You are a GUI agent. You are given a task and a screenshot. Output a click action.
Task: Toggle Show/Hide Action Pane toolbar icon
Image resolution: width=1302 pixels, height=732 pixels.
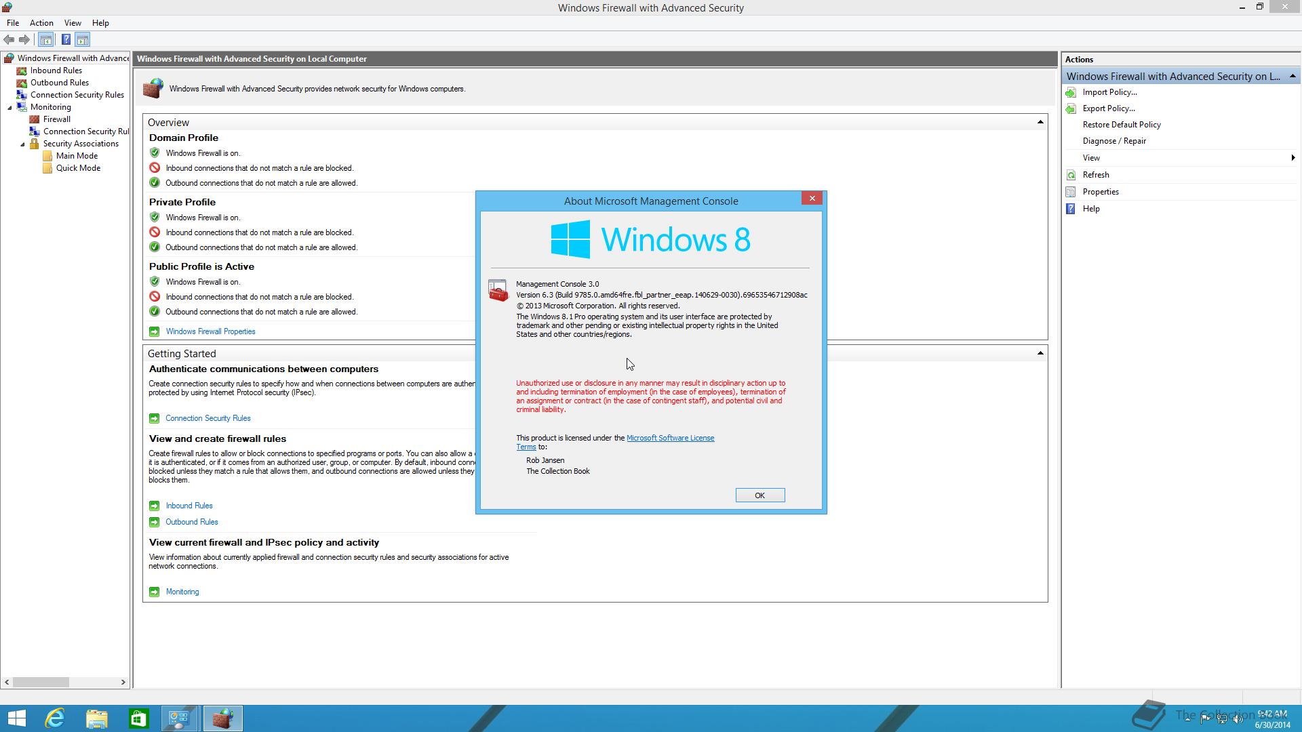point(83,40)
